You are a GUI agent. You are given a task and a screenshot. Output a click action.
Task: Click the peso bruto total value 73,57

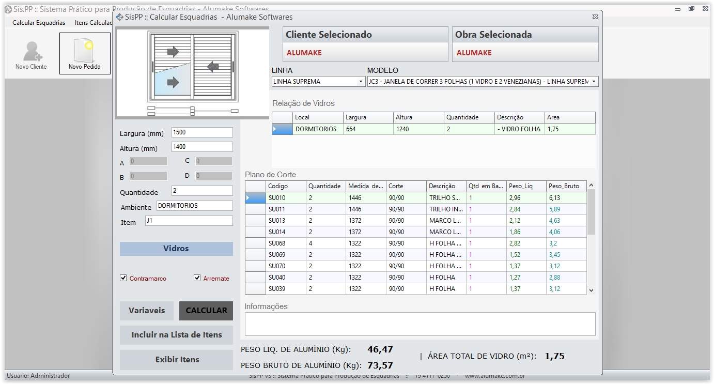pyautogui.click(x=380, y=366)
